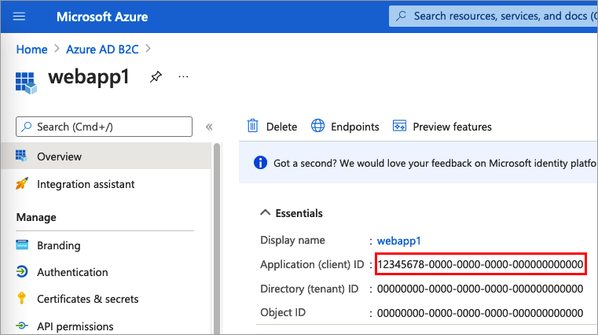Go to API permissions
Viewport: 598px width, 335px height.
75,326
